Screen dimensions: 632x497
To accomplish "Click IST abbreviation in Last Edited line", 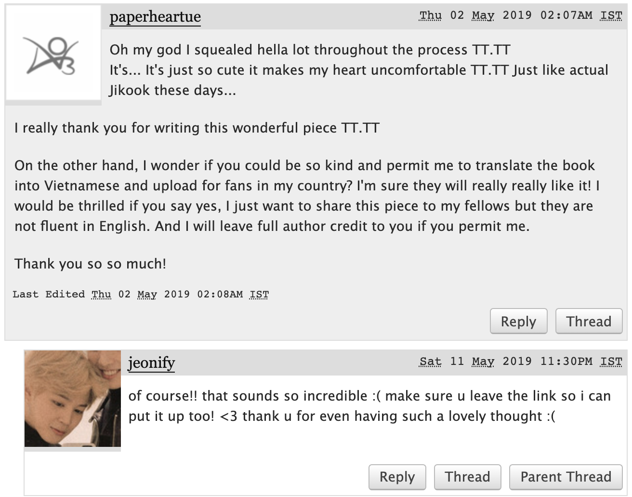I will [259, 295].
